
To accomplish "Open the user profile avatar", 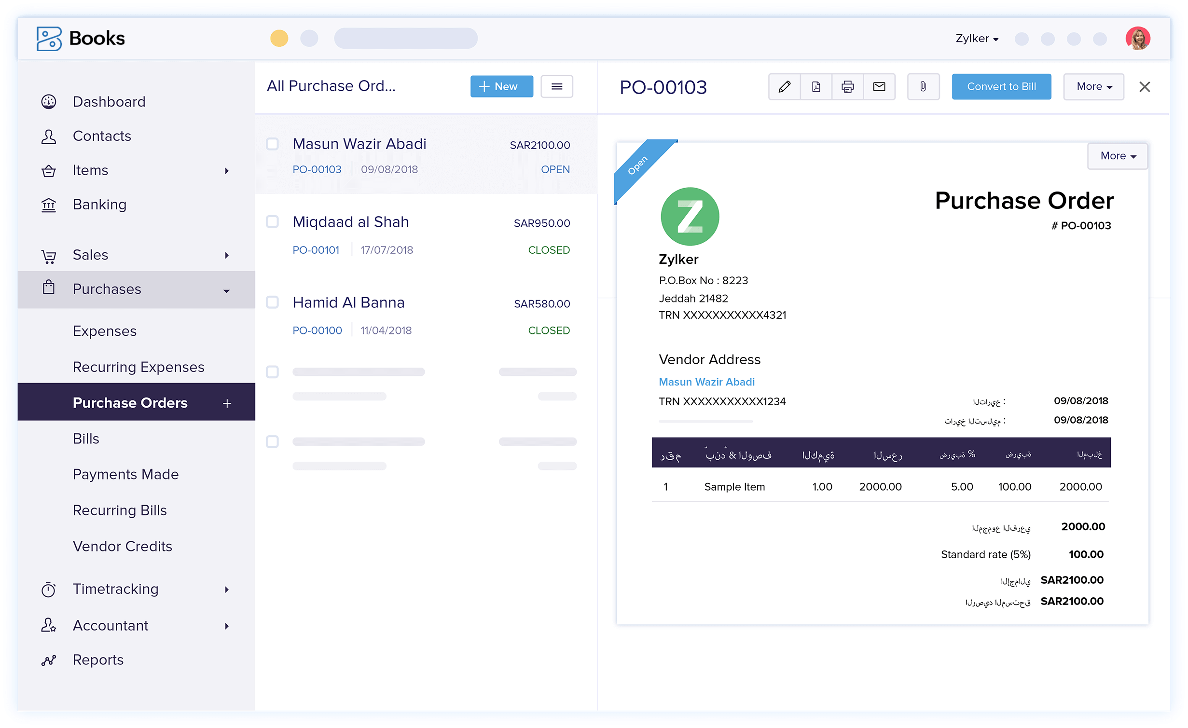I will (1137, 39).
